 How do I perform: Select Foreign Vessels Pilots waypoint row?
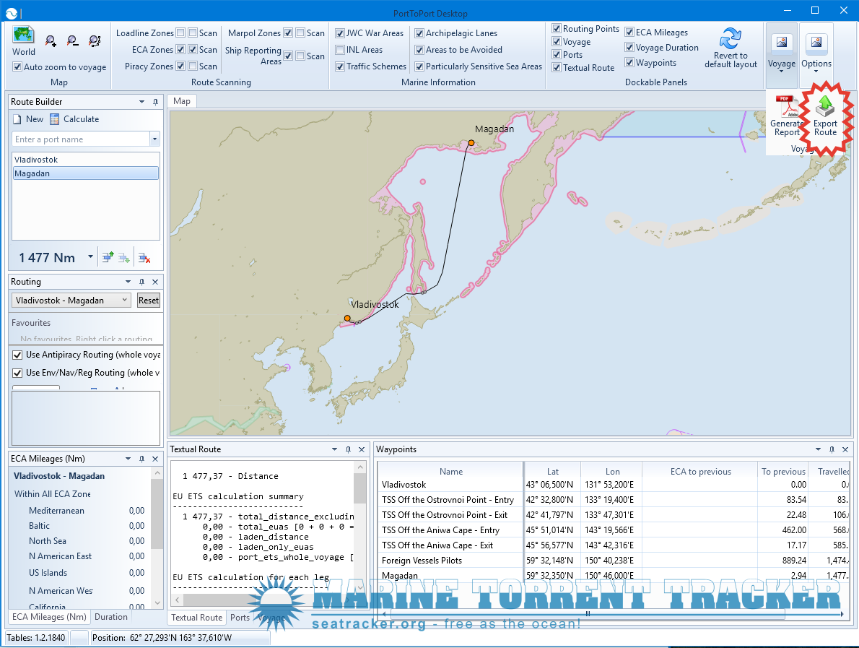tap(614, 561)
